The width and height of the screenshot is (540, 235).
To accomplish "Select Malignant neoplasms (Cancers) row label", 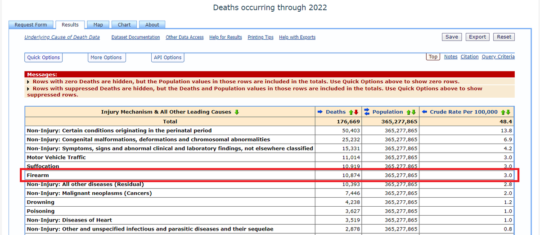I will pos(89,193).
